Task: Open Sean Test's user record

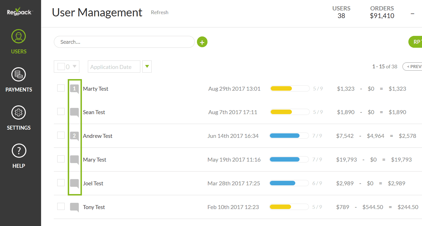Action: pyautogui.click(x=94, y=112)
